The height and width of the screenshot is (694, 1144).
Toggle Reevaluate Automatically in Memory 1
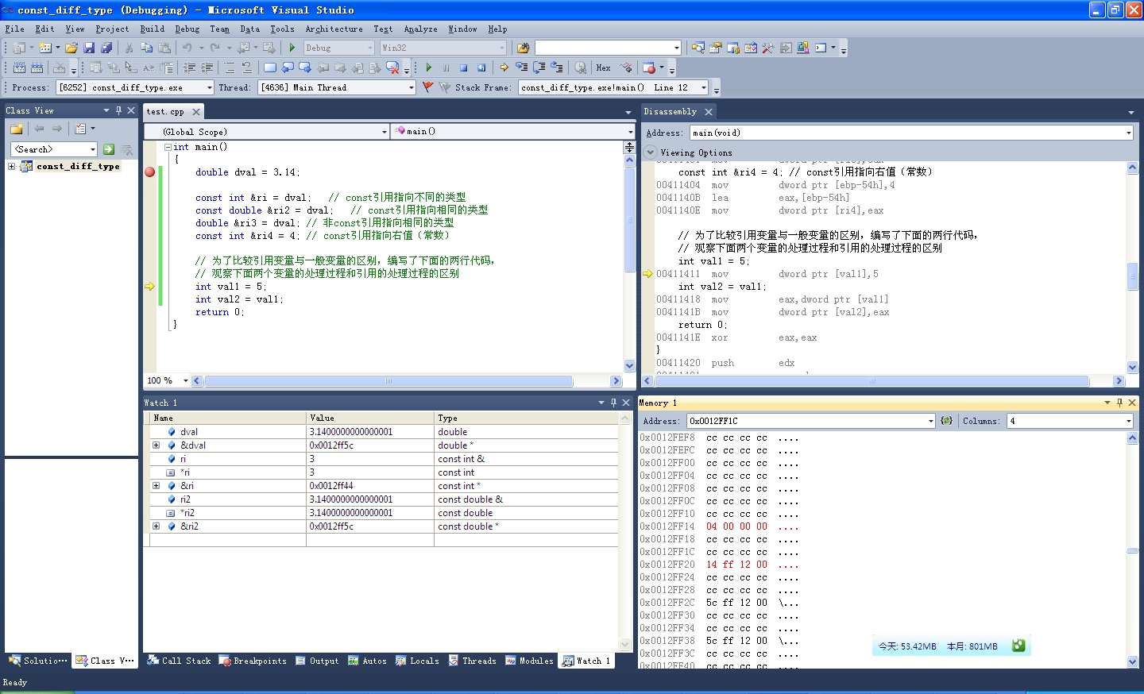pos(946,421)
